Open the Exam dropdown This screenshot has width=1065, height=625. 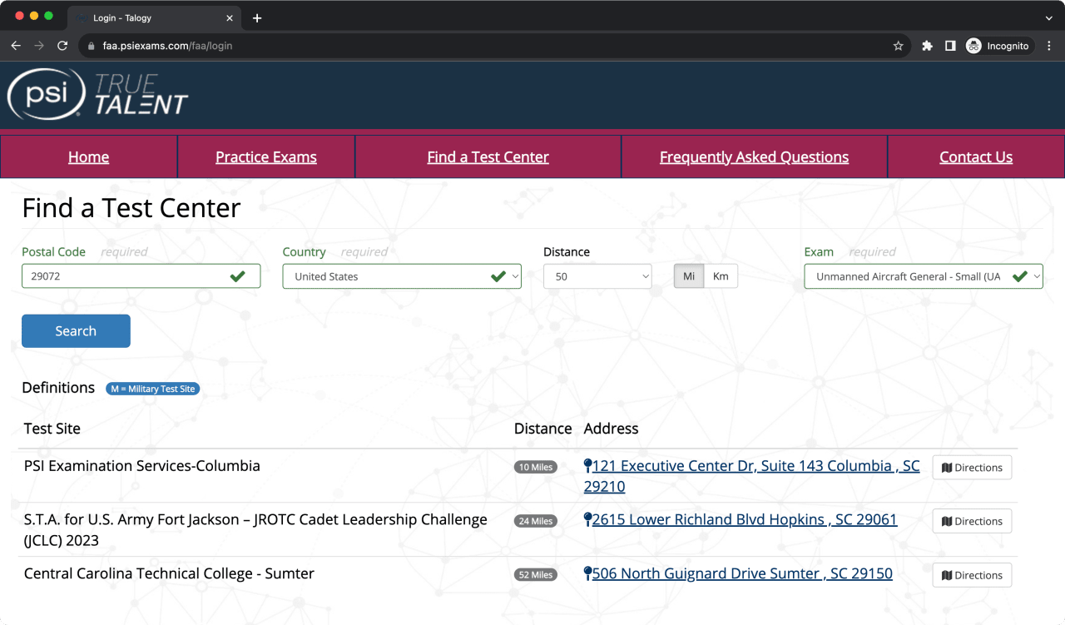coord(924,276)
